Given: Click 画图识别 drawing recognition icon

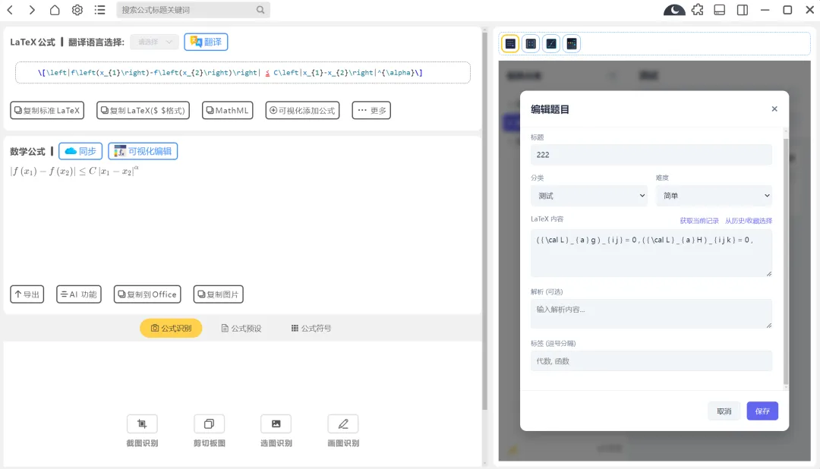Looking at the screenshot, I should pyautogui.click(x=343, y=424).
